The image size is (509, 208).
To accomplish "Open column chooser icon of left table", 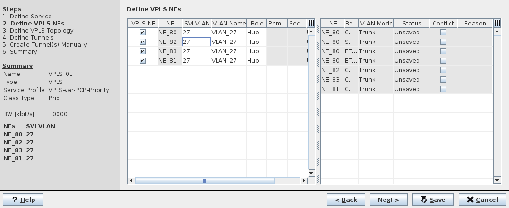I will point(311,23).
